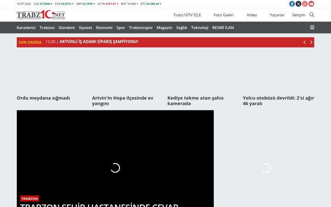Select the Karadeniz menu item
This screenshot has width=331, height=207.
click(x=26, y=28)
